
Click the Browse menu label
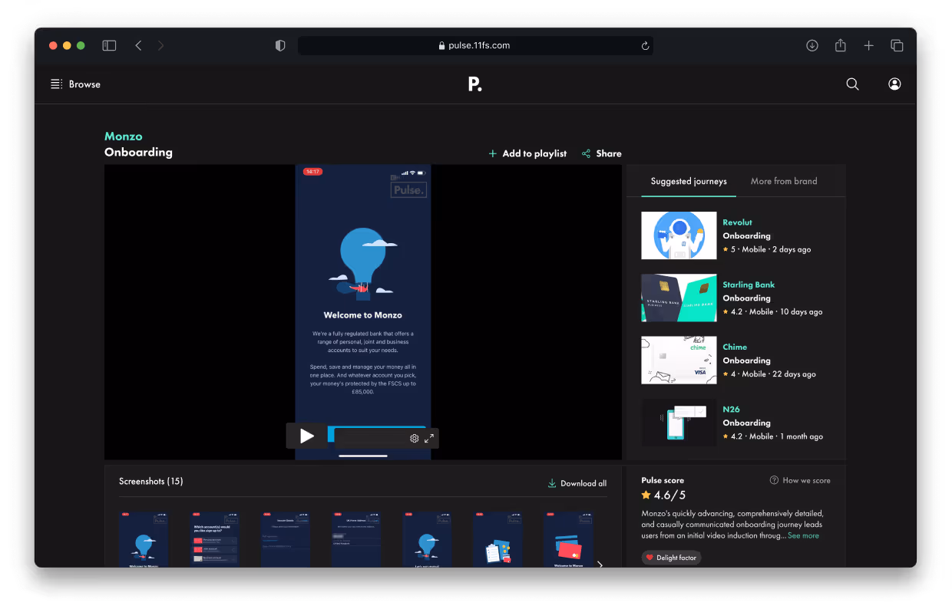[84, 84]
